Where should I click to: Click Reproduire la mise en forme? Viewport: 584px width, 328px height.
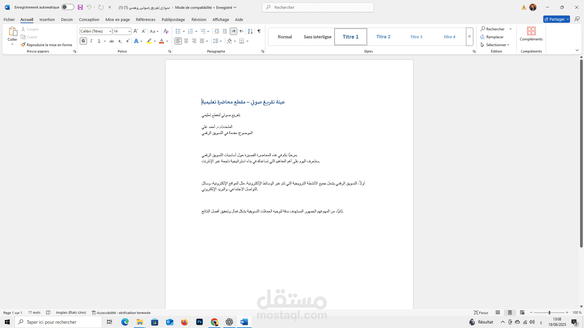tap(47, 45)
